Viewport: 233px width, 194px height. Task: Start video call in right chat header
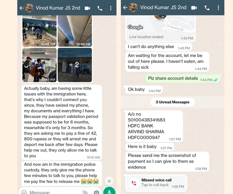click(194, 8)
